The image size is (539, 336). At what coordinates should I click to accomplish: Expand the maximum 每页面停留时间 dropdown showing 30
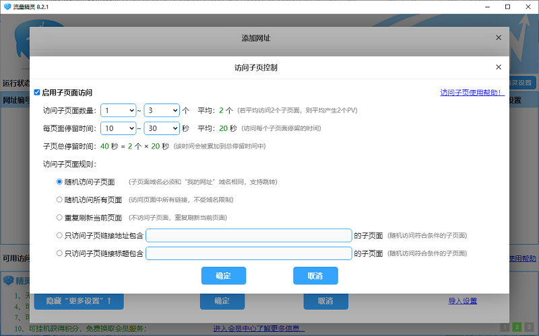pyautogui.click(x=162, y=128)
